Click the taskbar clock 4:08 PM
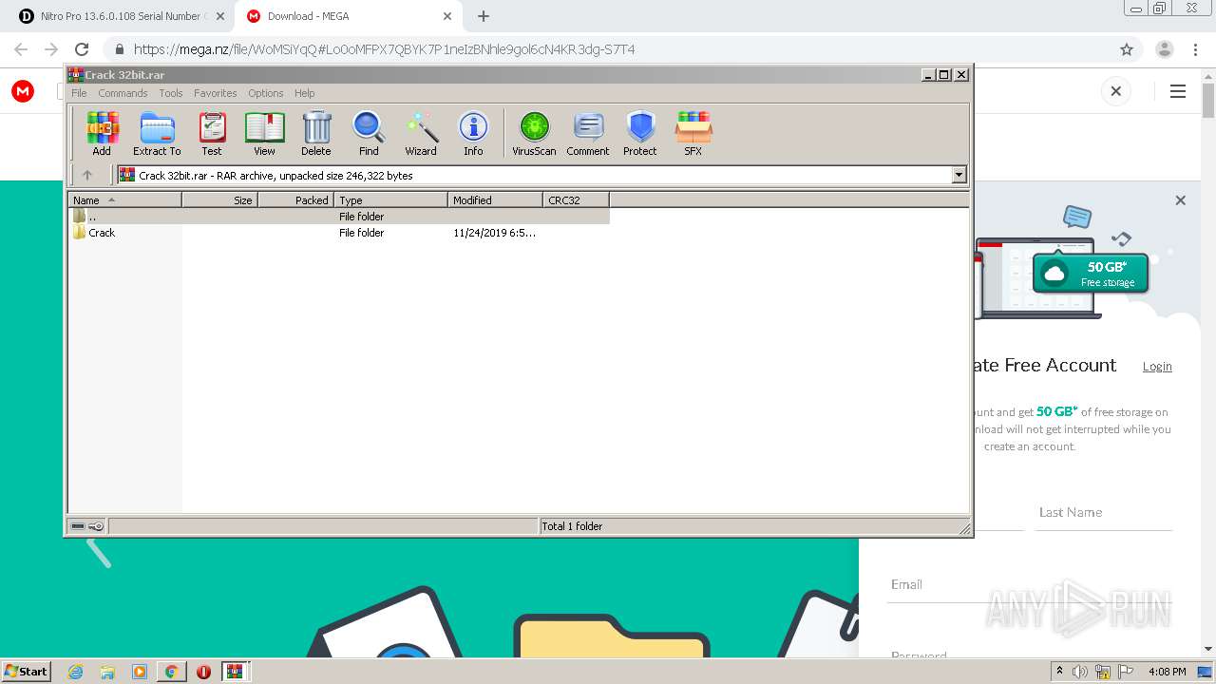 tap(1167, 672)
